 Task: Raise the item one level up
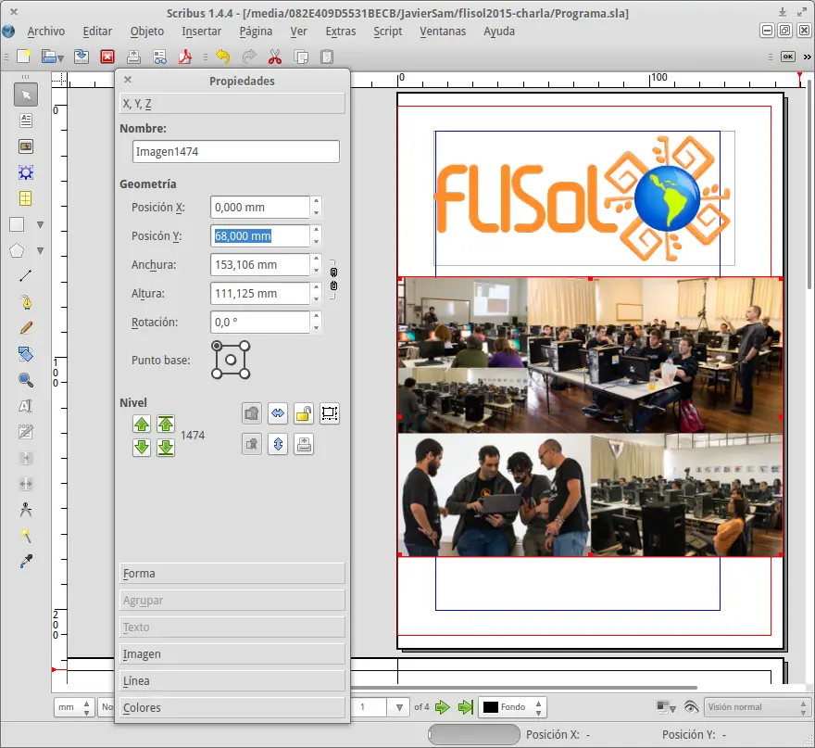tap(142, 424)
